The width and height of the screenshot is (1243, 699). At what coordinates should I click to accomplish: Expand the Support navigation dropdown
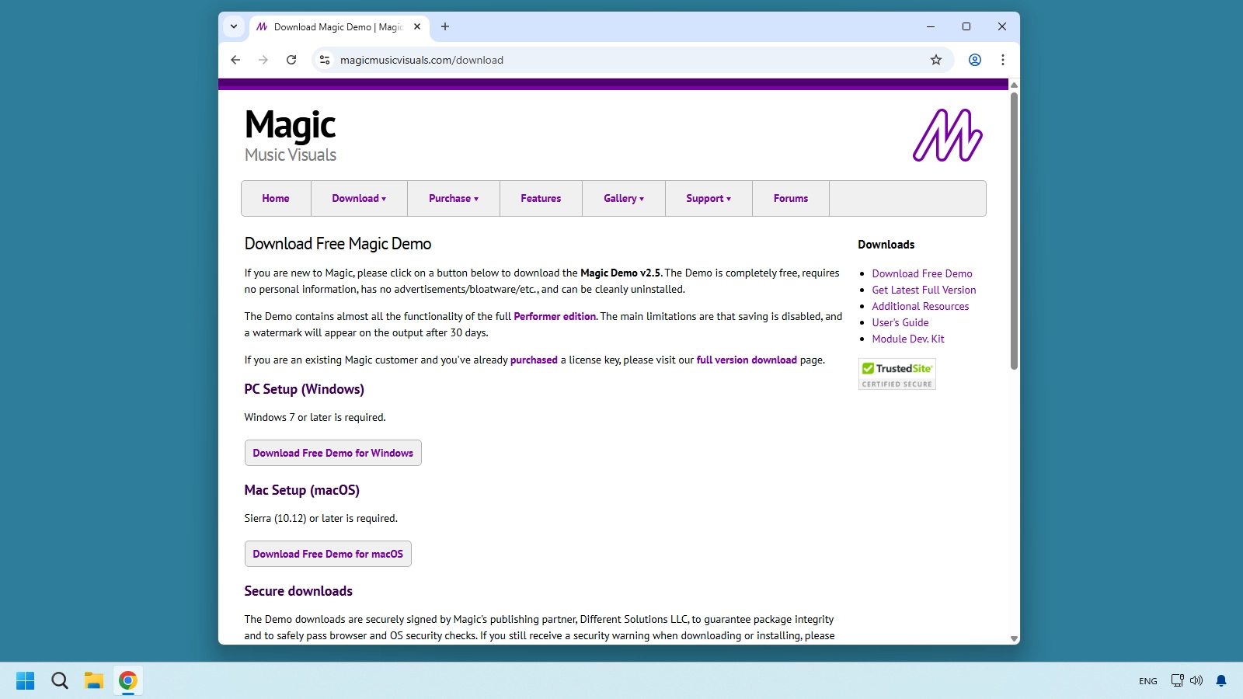pos(709,199)
